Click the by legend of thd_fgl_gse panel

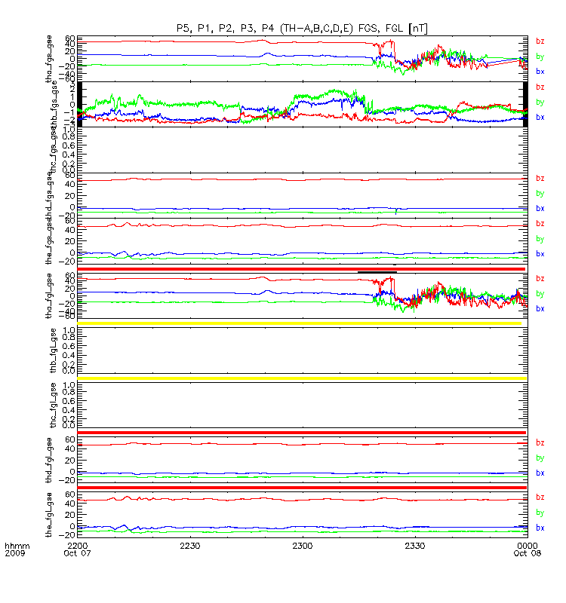point(540,458)
